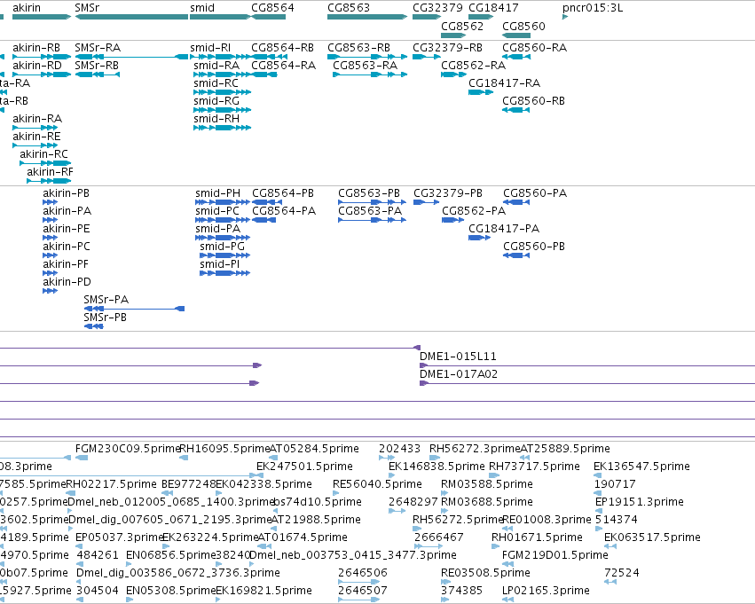This screenshot has height=604, width=755.
Task: Select transcript akirin-RF
Action: [51, 172]
